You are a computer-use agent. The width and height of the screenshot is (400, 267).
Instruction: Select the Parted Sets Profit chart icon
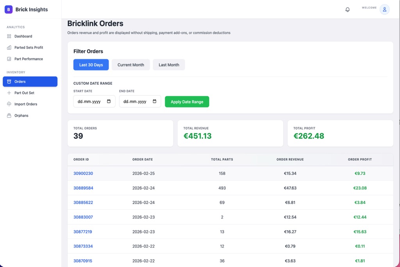click(x=9, y=48)
